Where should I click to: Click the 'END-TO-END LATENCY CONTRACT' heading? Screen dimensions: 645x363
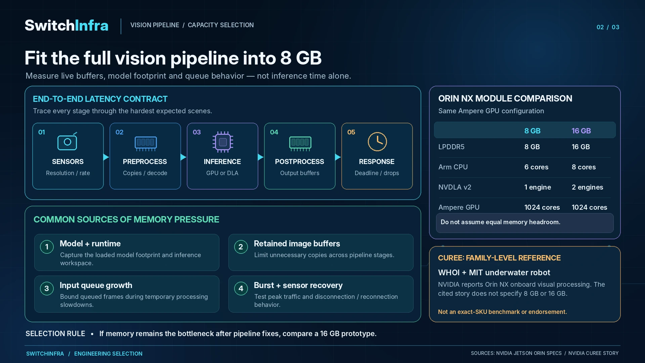(x=100, y=99)
